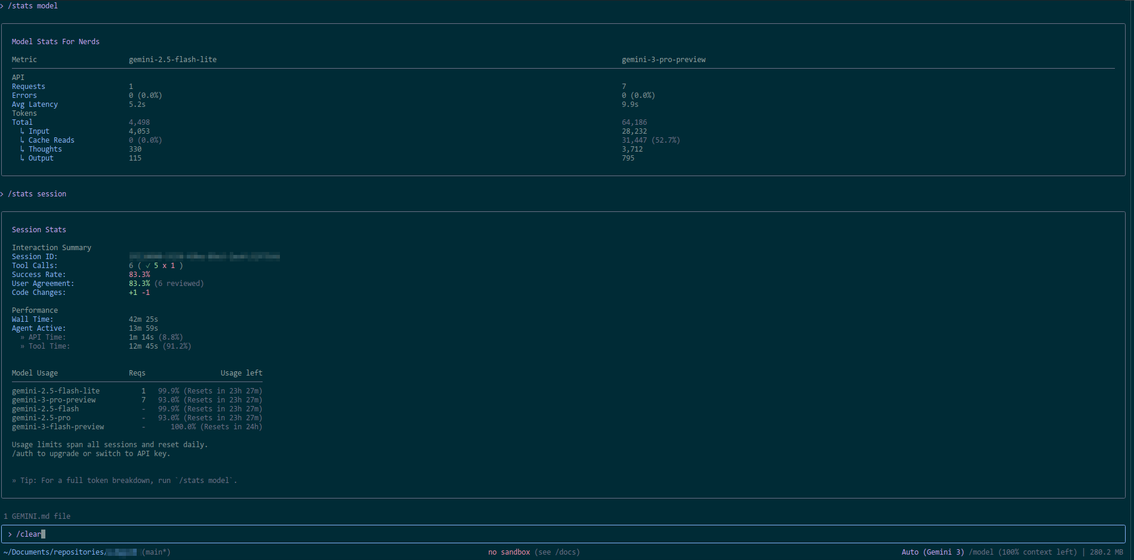Click the 'Session ID:' label

click(35, 257)
